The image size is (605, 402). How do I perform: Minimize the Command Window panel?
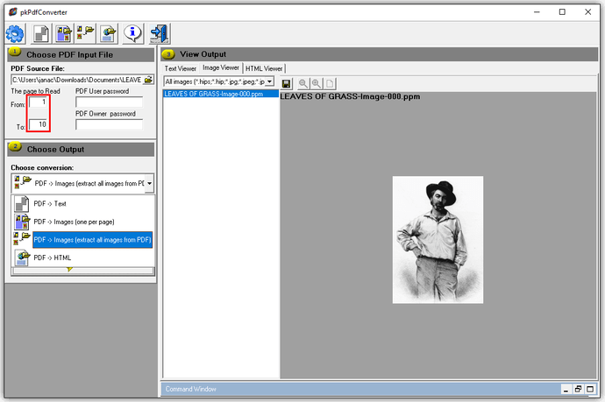[x=566, y=389]
